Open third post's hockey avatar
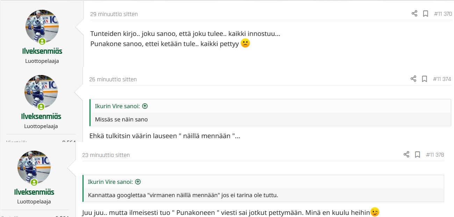Image resolution: width=454 pixels, height=217 pixels. (34, 167)
